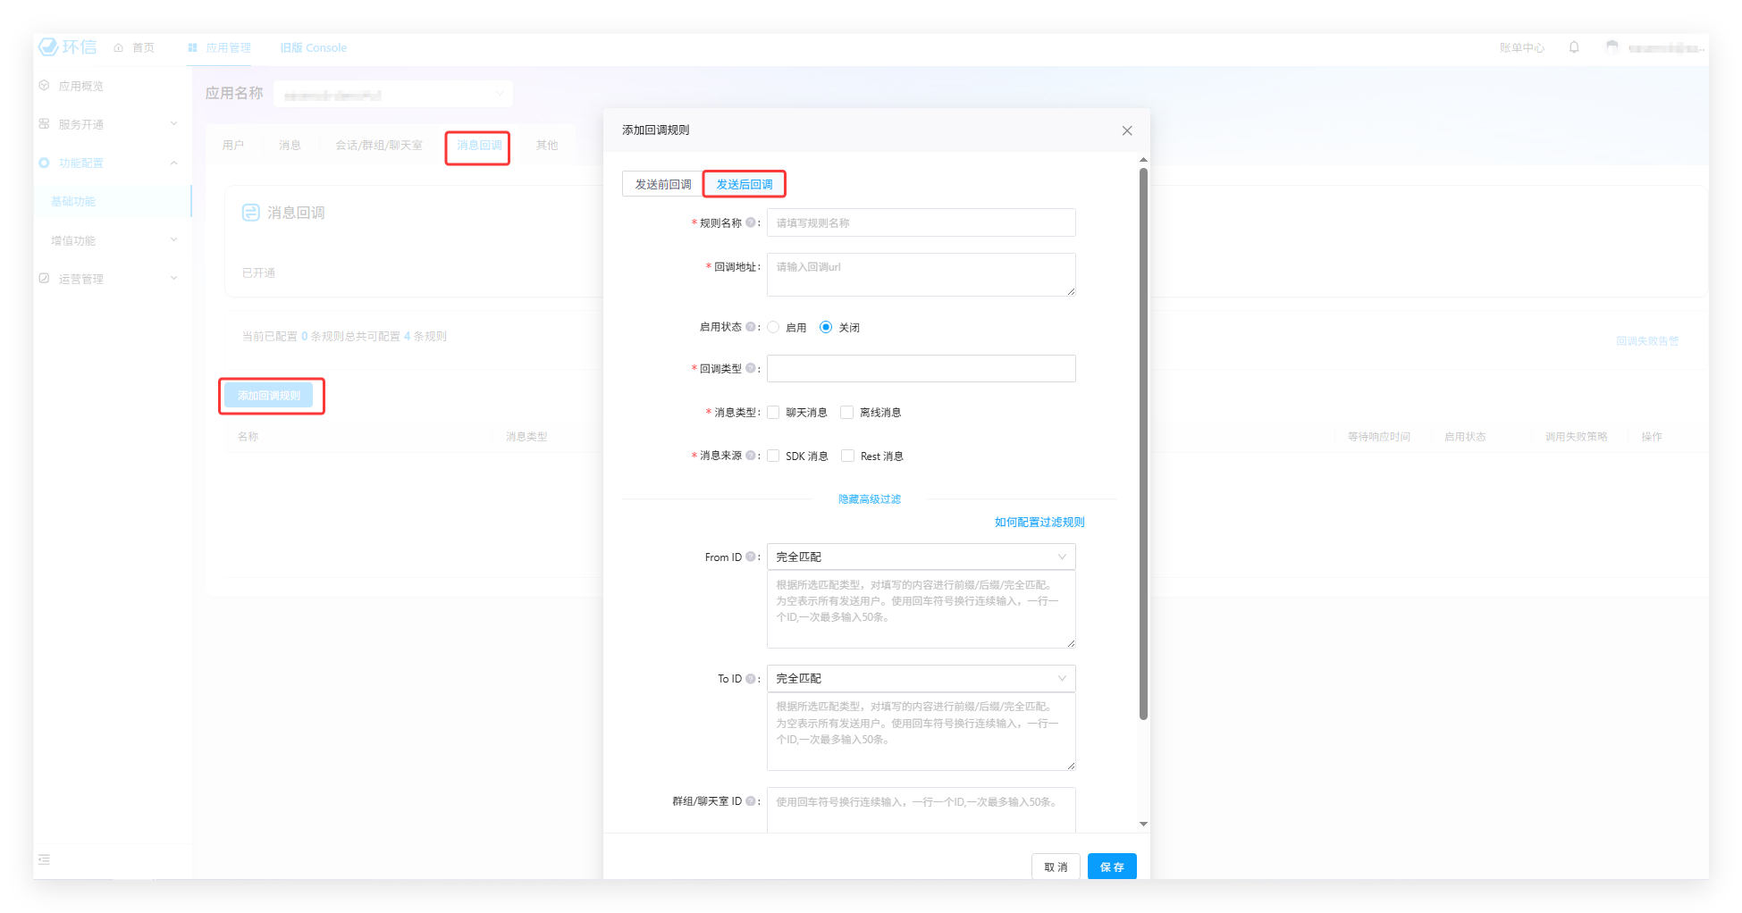Open the 如何配置过滤规则 link
The image size is (1742, 913).
[x=1039, y=522]
